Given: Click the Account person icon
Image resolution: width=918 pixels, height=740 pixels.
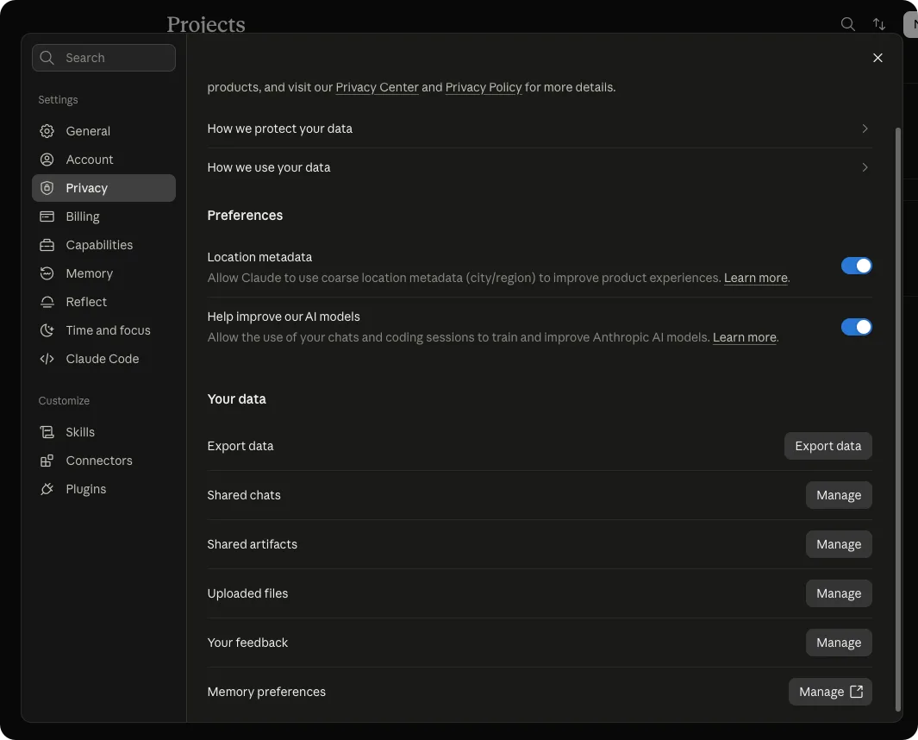Looking at the screenshot, I should (47, 160).
